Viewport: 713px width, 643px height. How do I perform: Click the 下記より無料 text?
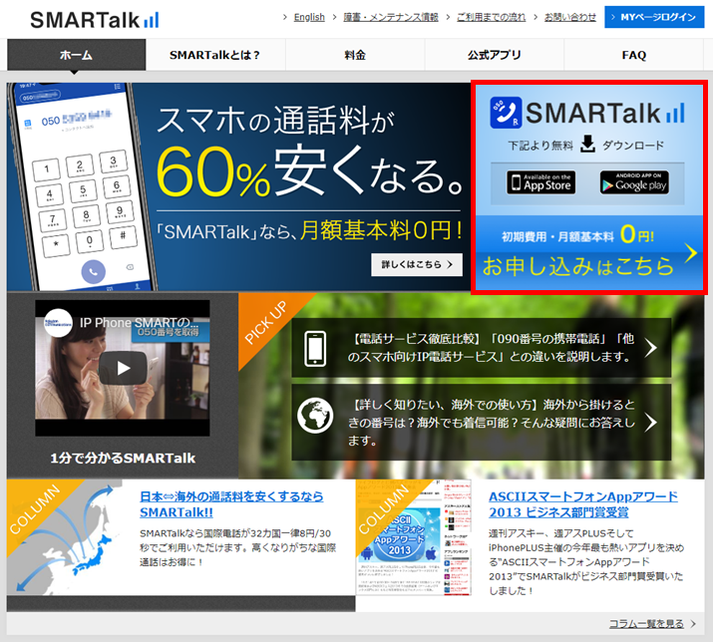click(x=540, y=146)
